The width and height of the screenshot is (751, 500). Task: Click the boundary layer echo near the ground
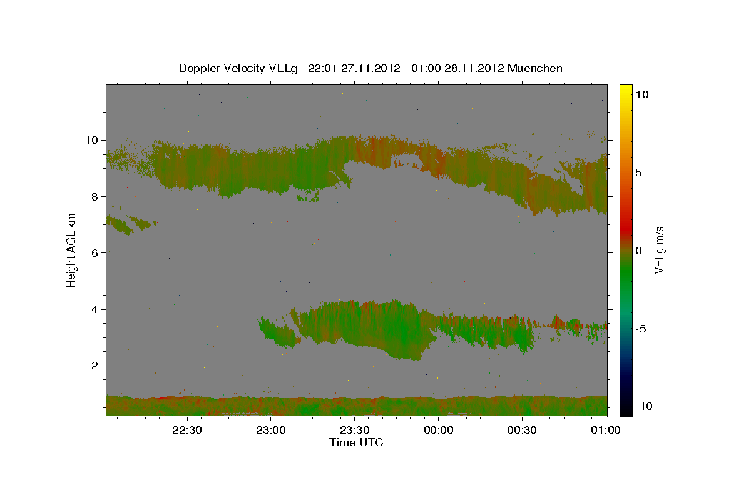tap(357, 406)
